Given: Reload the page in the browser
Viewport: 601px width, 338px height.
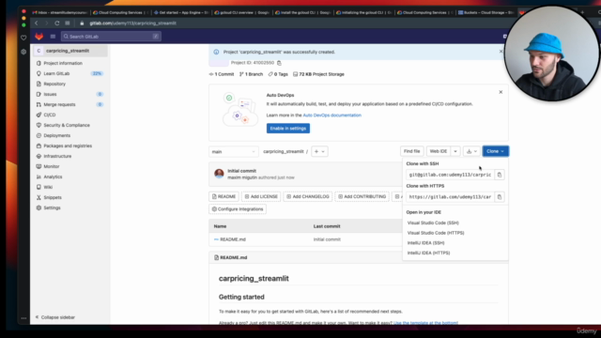Looking at the screenshot, I should point(56,23).
